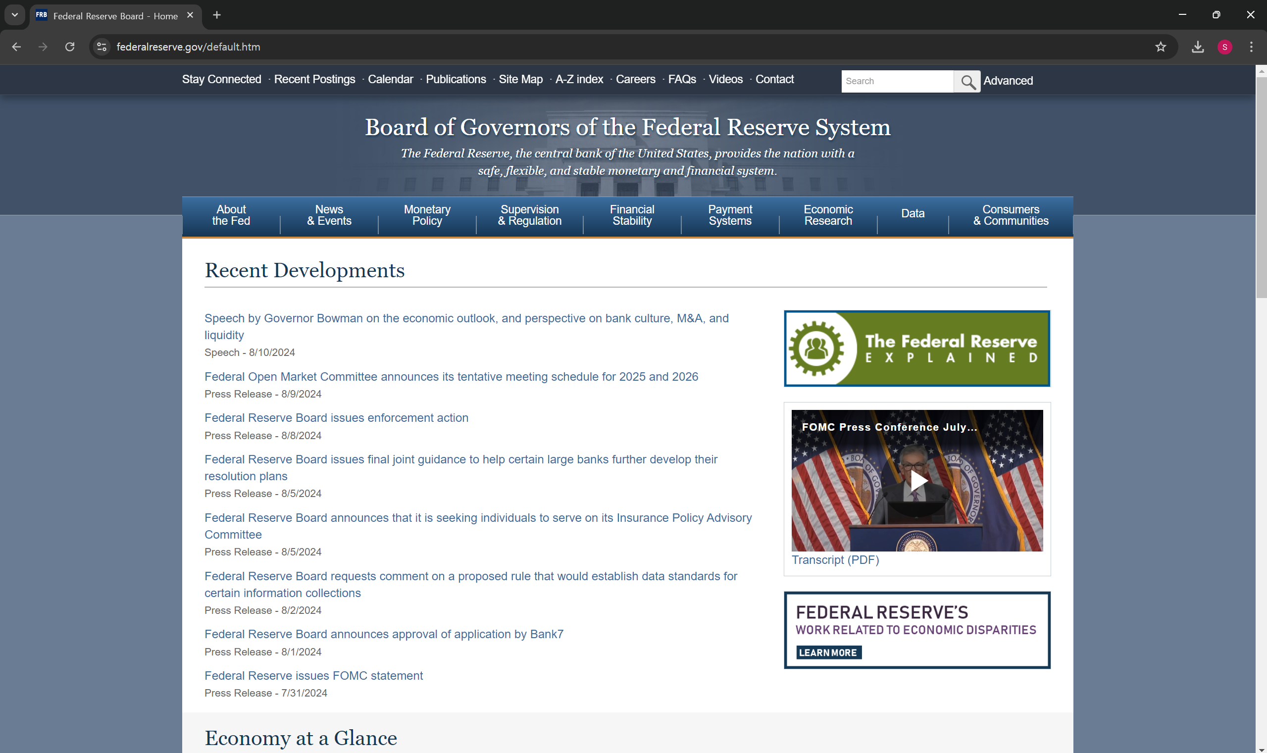Close the Federal Reserve Board tab
1267x753 pixels.
tap(190, 15)
